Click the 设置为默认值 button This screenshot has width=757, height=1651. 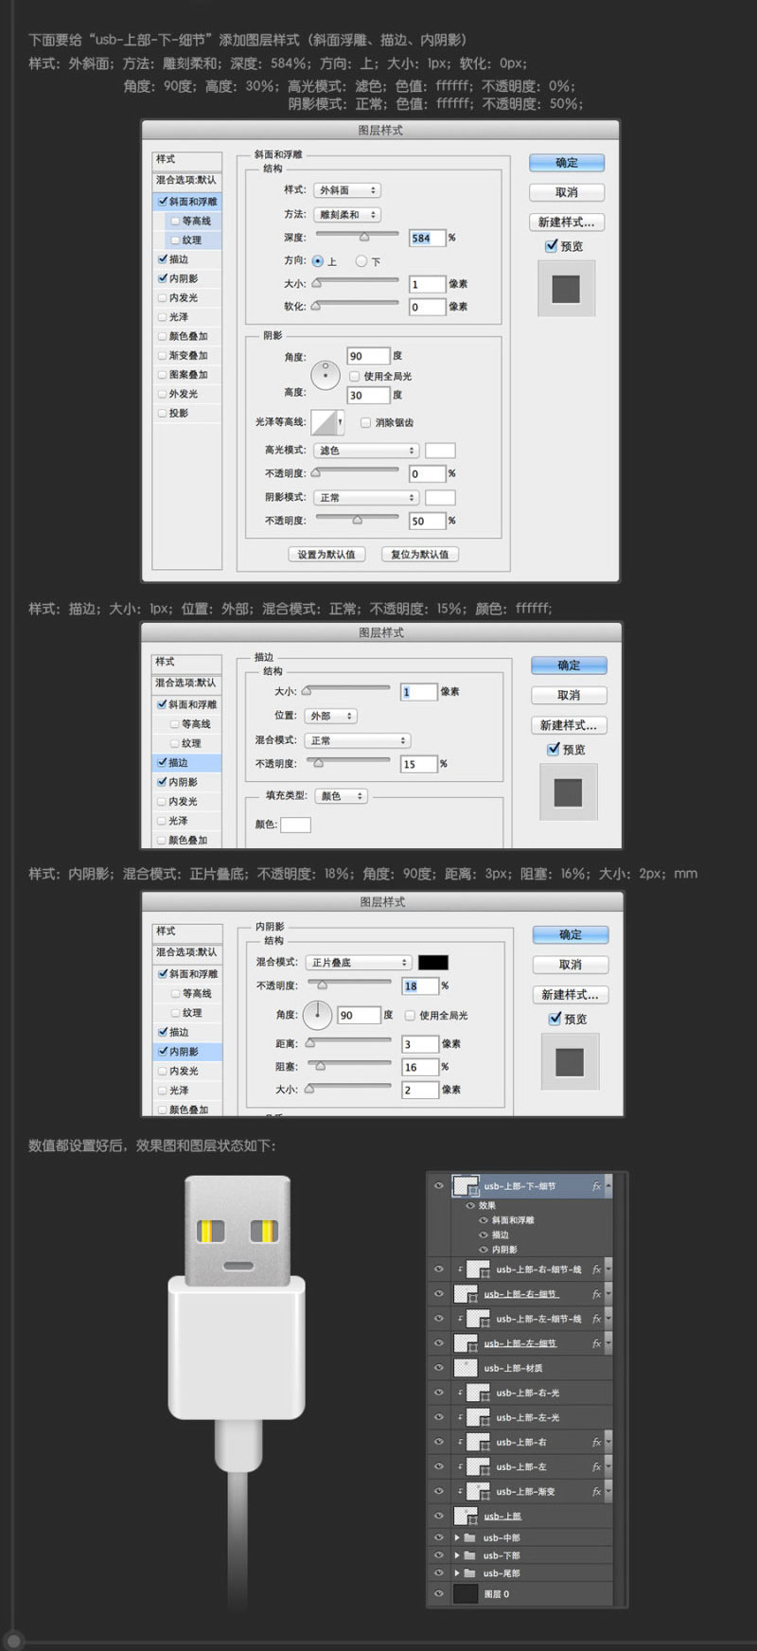click(x=326, y=554)
